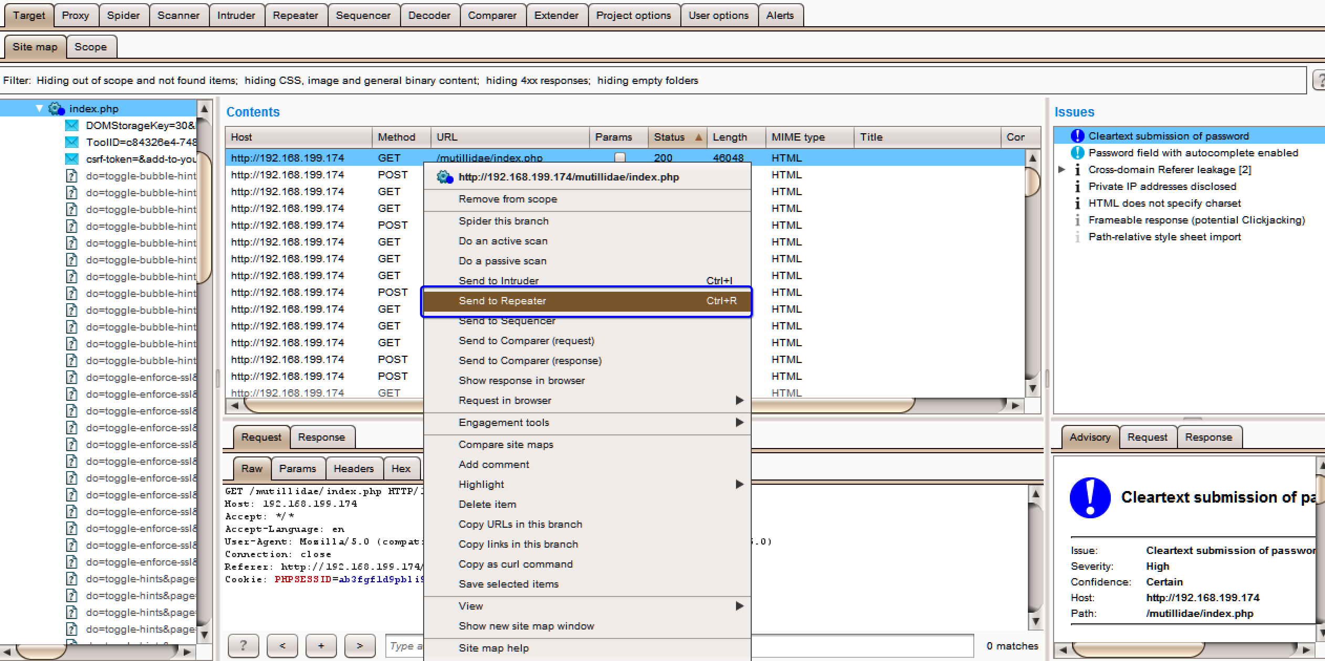Click the question-mark icon beside do=toggle-bubble-hint

click(x=71, y=175)
